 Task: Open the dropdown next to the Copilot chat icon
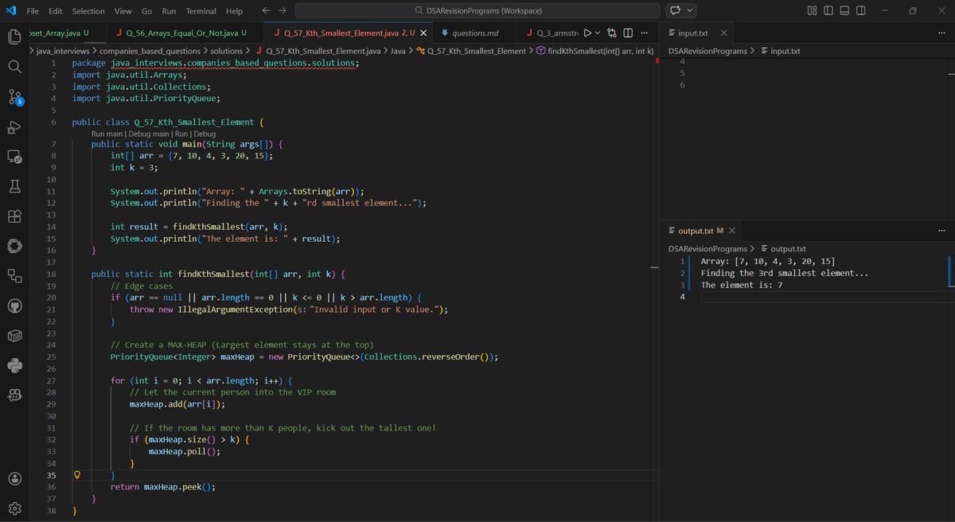[689, 11]
